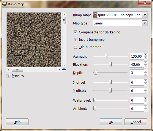Click the Y offset value field

click(137, 91)
